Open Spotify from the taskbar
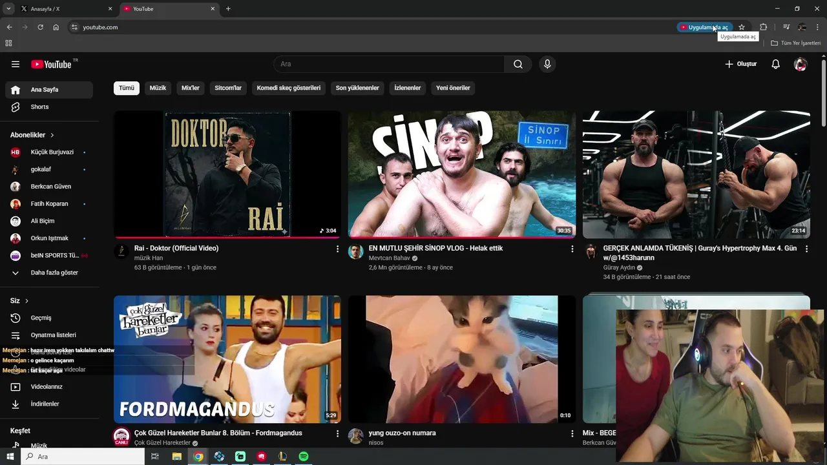Viewport: 827px width, 465px height. [304, 457]
